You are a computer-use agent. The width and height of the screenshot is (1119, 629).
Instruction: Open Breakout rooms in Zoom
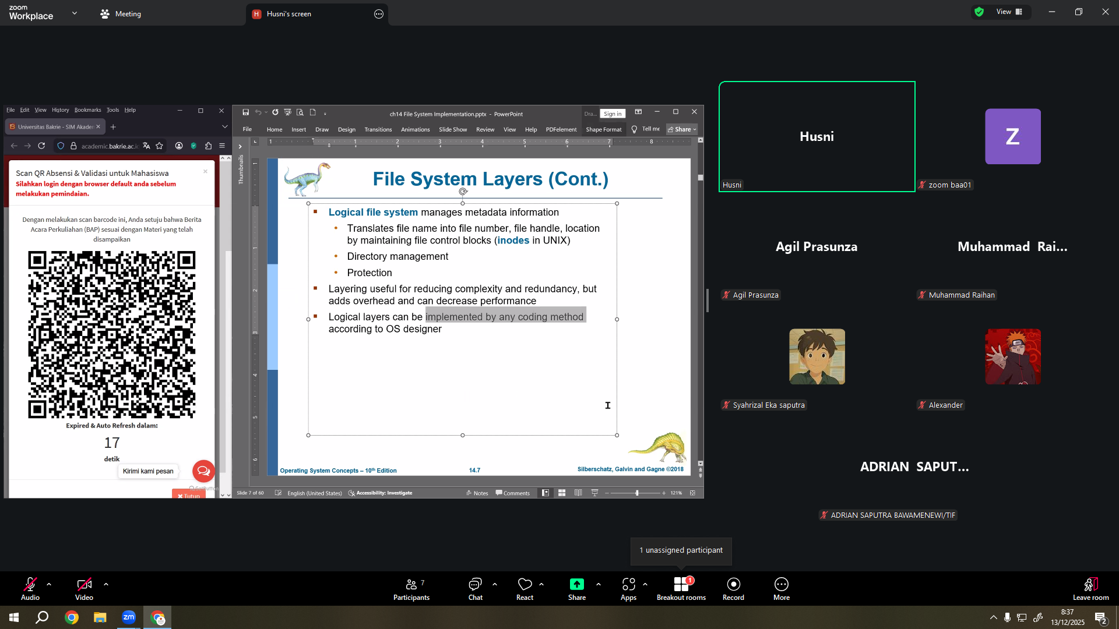681,589
